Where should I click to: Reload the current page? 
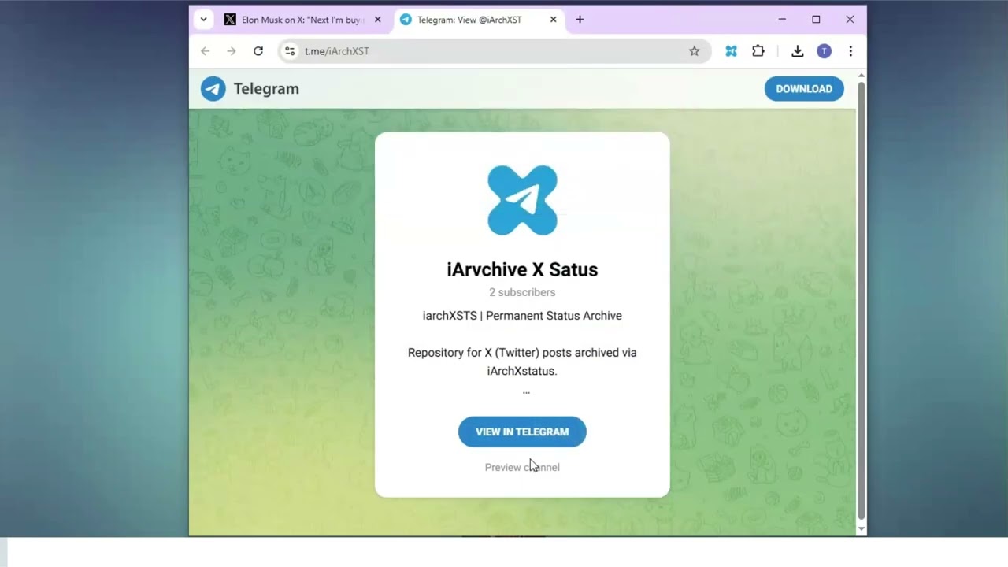pyautogui.click(x=258, y=51)
